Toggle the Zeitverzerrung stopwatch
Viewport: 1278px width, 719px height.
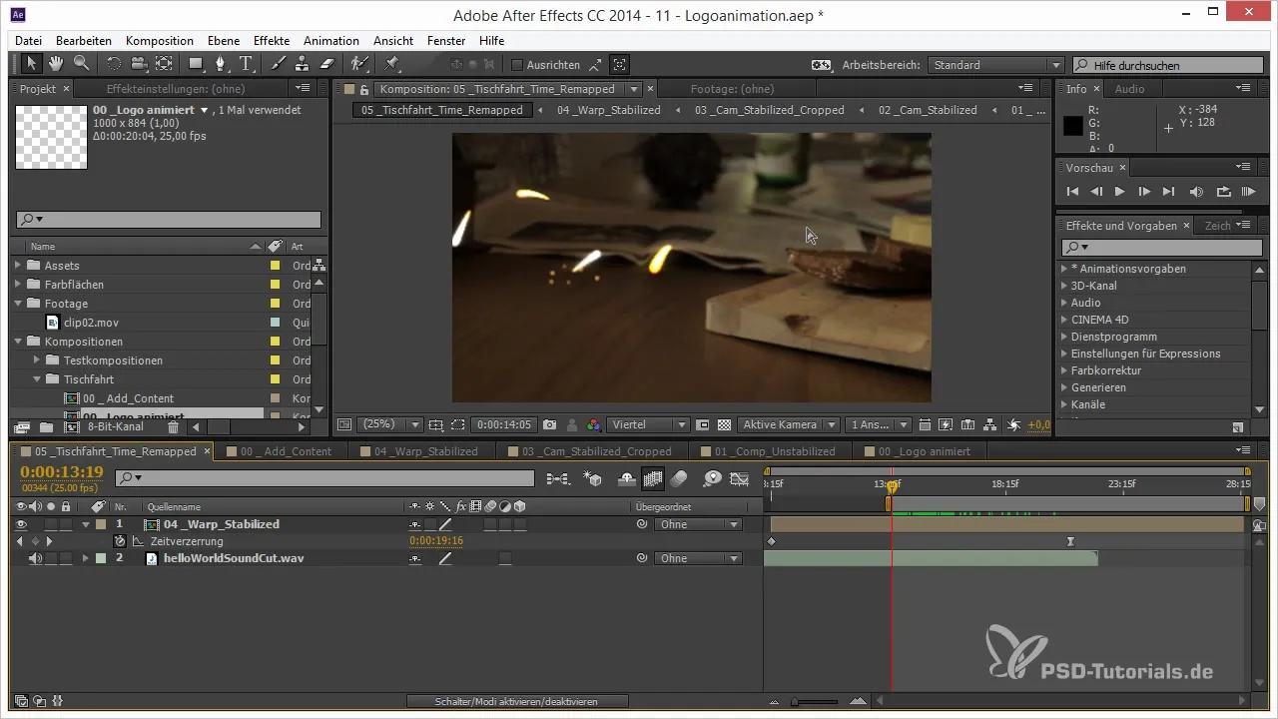120,541
